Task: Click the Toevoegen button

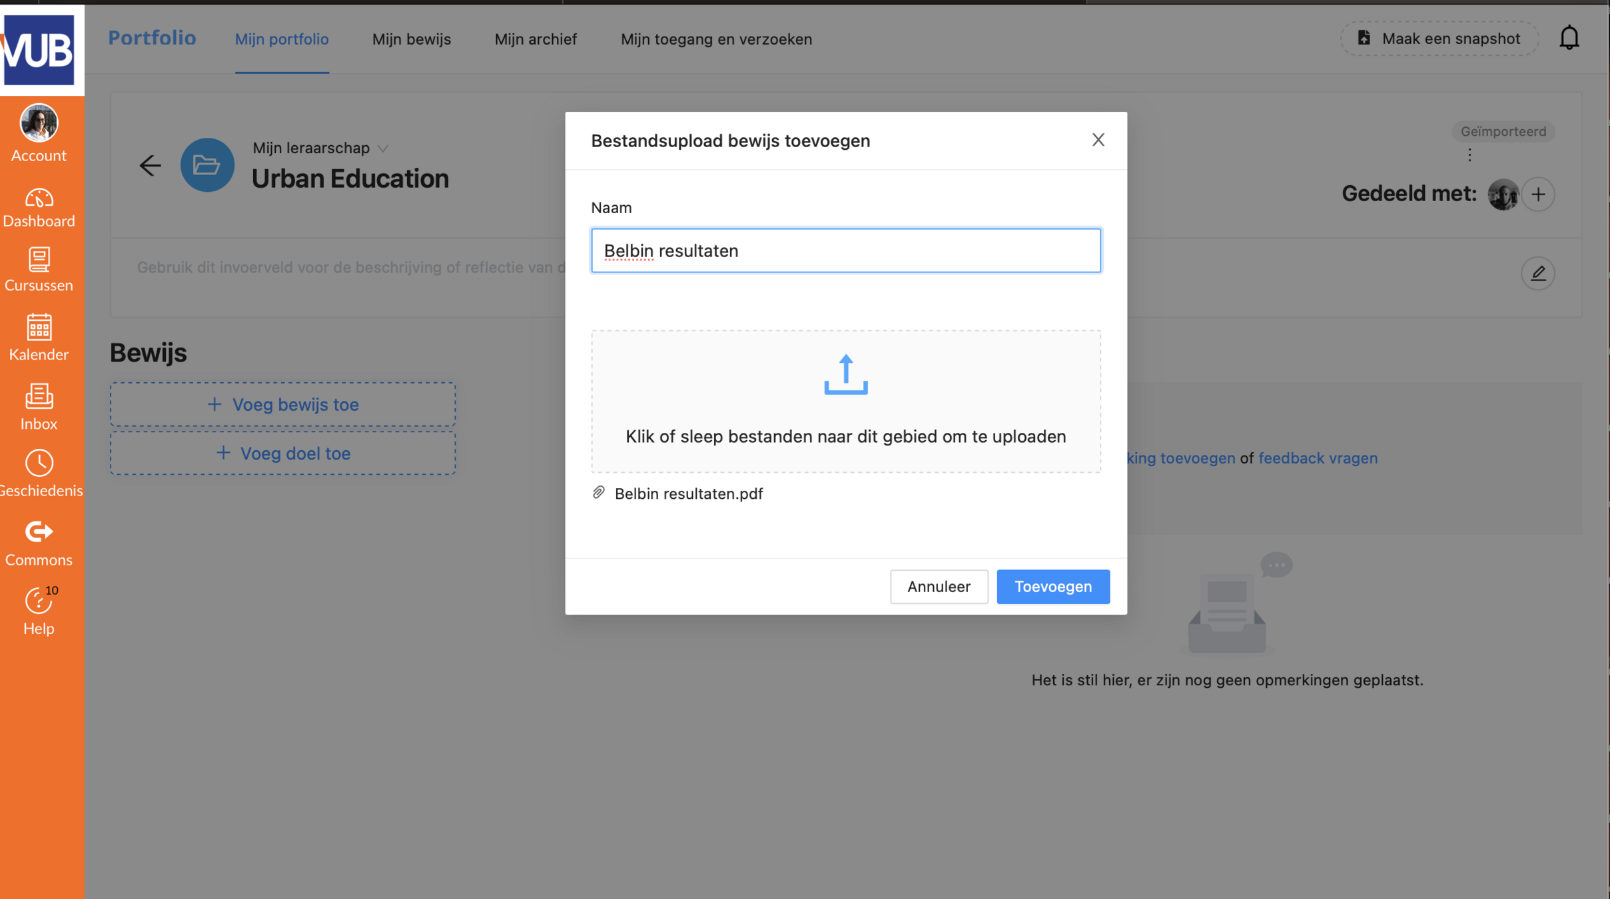Action: (1052, 587)
